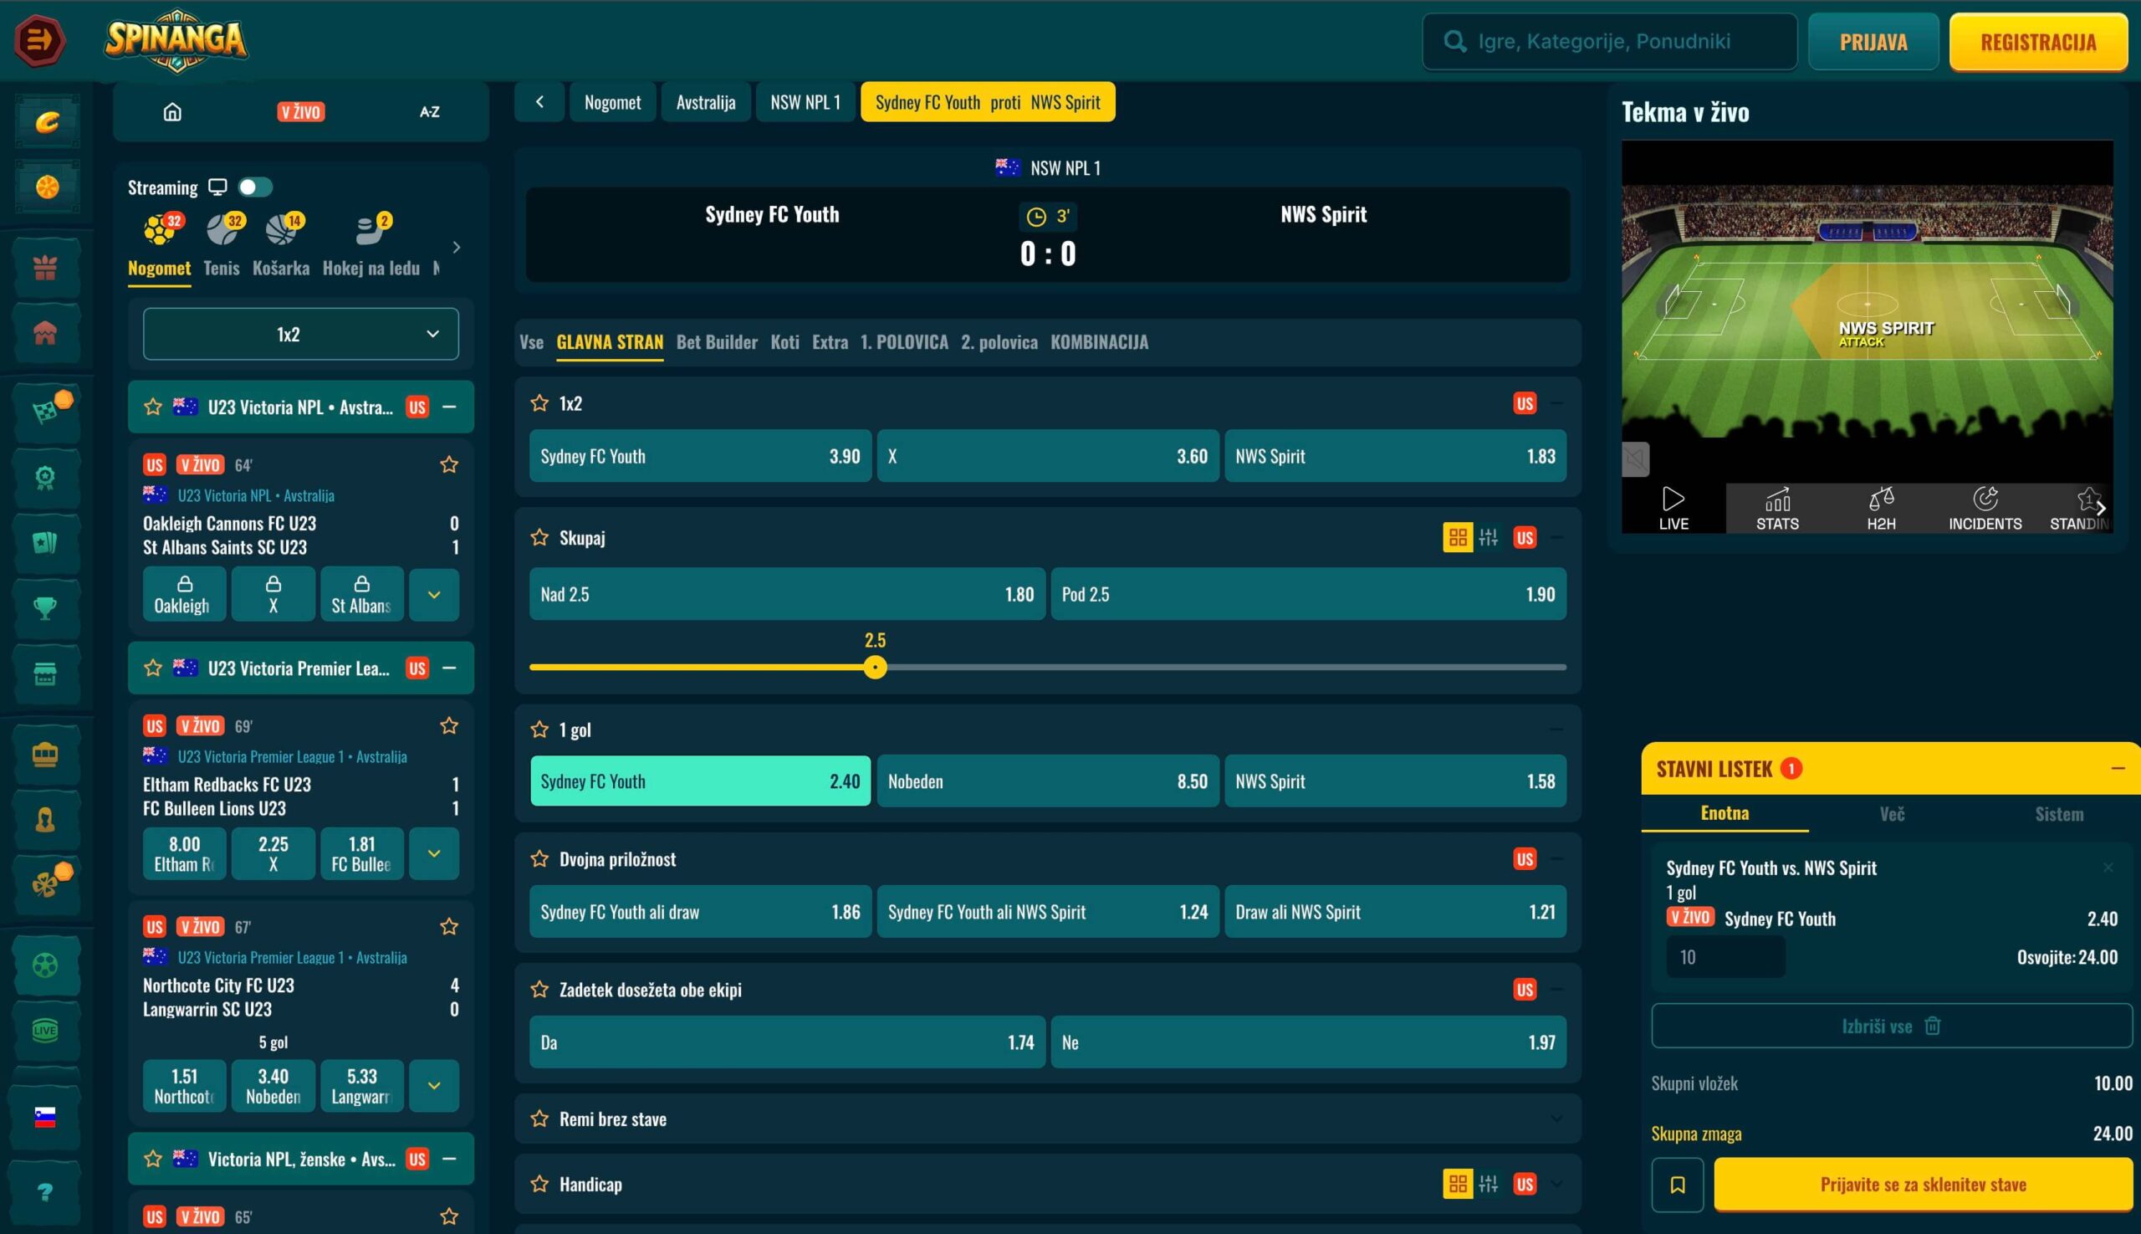
Task: Click the Skupaj grid view icon
Action: coord(1457,537)
